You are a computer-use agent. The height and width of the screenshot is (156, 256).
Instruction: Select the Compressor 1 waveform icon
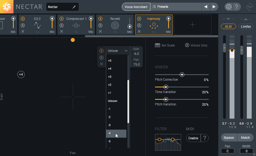(x=76, y=26)
